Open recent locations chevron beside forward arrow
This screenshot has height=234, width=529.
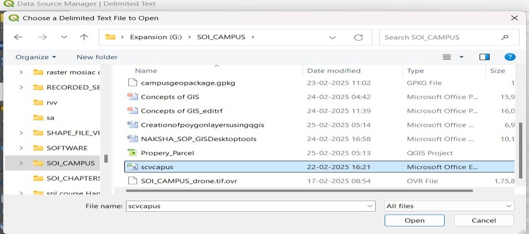[x=64, y=37]
